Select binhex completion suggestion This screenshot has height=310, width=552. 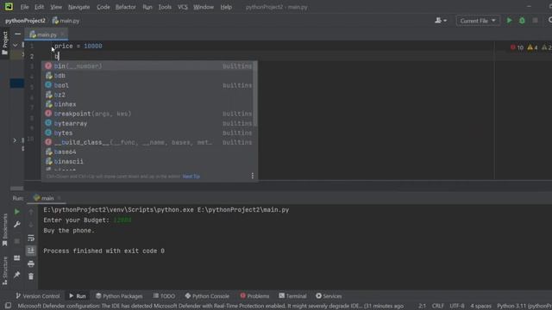click(x=147, y=104)
